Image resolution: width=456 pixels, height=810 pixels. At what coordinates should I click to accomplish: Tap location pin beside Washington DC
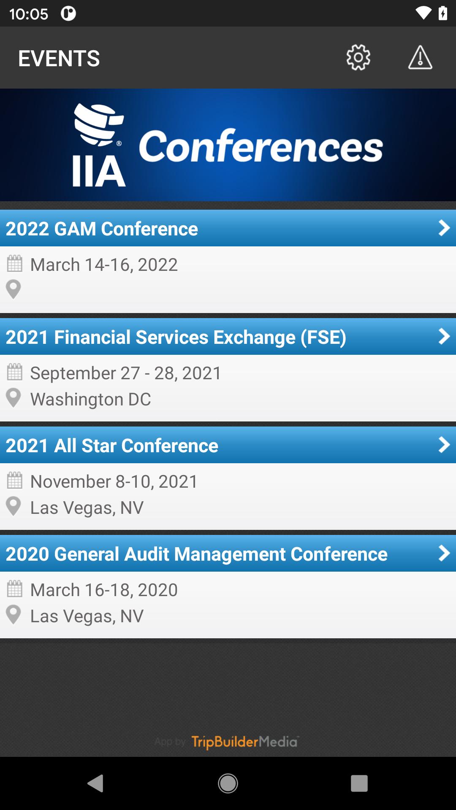(x=14, y=398)
